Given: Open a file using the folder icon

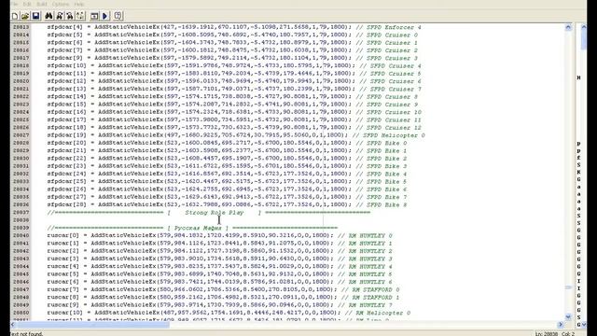Looking at the screenshot, I should 25,16.
